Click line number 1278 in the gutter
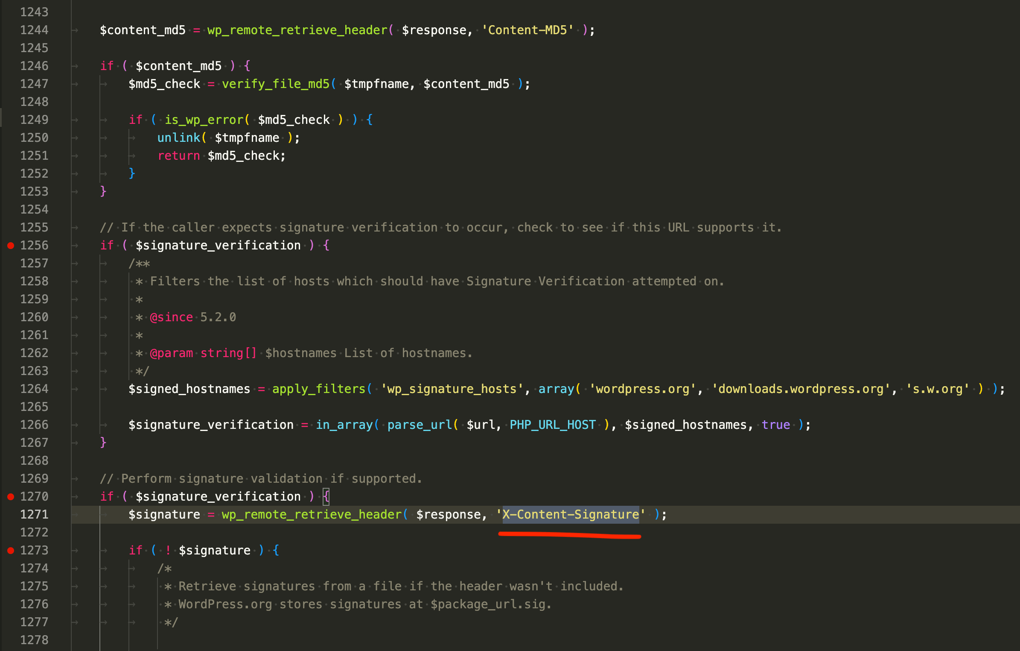Image resolution: width=1020 pixels, height=651 pixels. coord(34,640)
